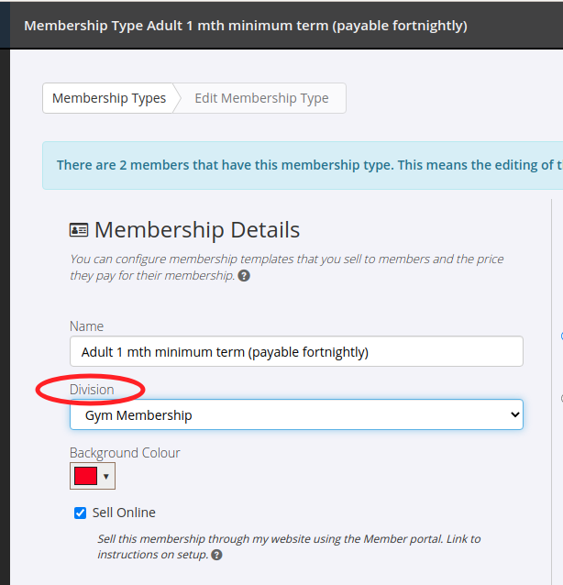Viewport: 563px width, 585px height.
Task: Click help icon after setup instructions text
Action: pyautogui.click(x=216, y=555)
